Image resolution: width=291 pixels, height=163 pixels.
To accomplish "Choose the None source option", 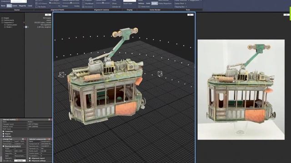I will [x=3, y=6].
